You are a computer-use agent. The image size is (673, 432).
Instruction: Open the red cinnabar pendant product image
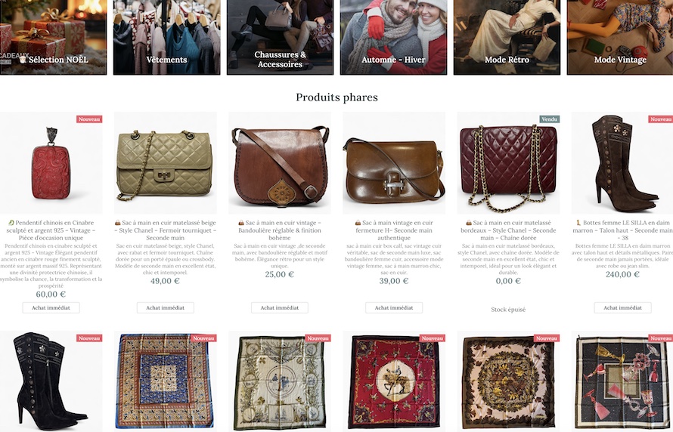tap(51, 163)
